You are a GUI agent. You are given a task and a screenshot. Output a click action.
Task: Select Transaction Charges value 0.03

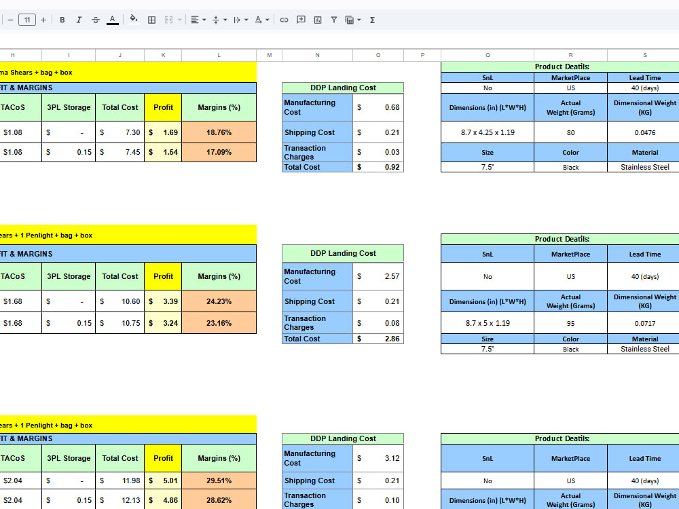tap(378, 152)
